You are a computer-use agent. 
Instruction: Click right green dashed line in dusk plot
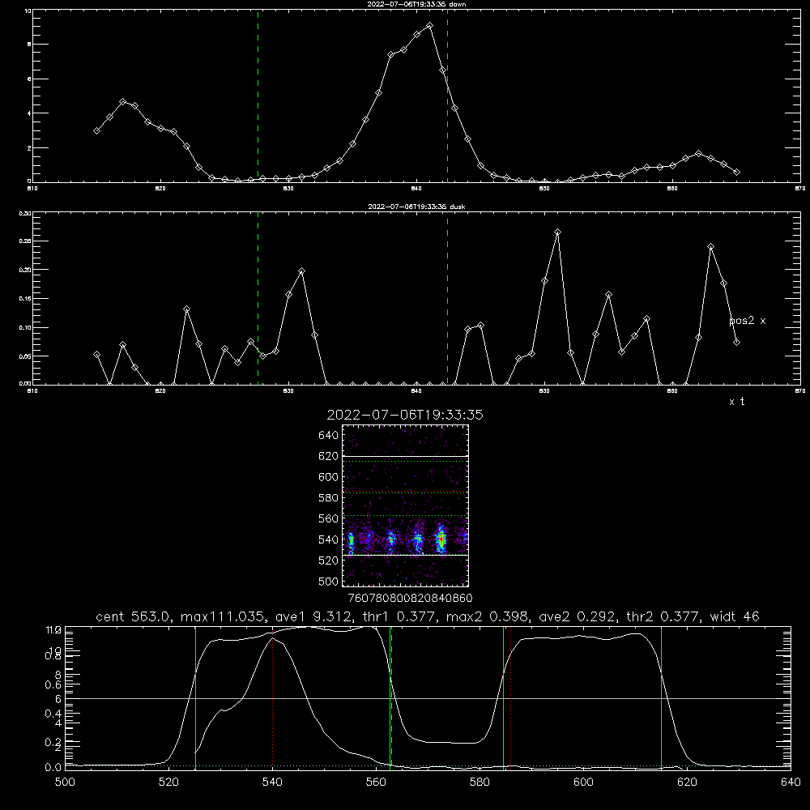447,298
